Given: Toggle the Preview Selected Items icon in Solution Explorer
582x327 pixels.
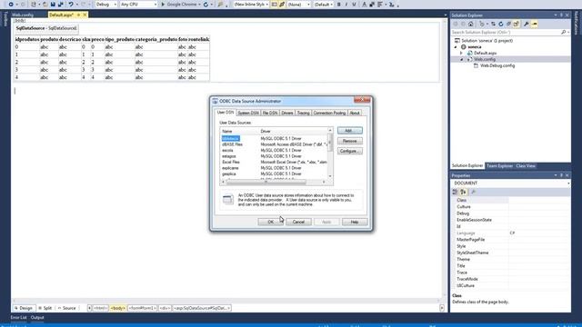Looking at the screenshot, I should 534,24.
